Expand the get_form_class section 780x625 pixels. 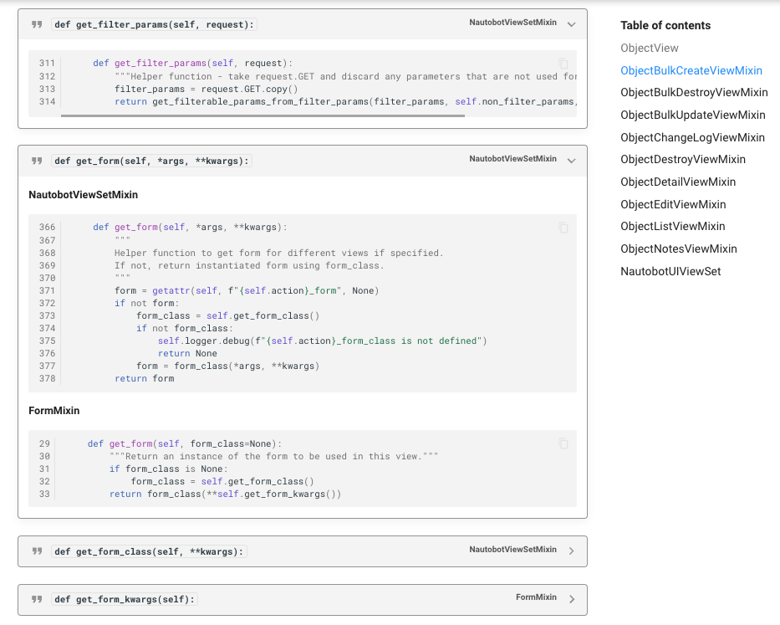[x=571, y=551]
